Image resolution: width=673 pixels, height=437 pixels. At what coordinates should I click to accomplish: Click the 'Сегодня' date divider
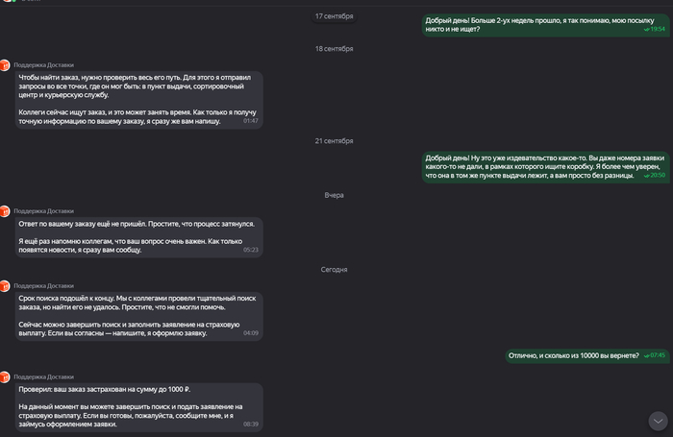click(334, 270)
